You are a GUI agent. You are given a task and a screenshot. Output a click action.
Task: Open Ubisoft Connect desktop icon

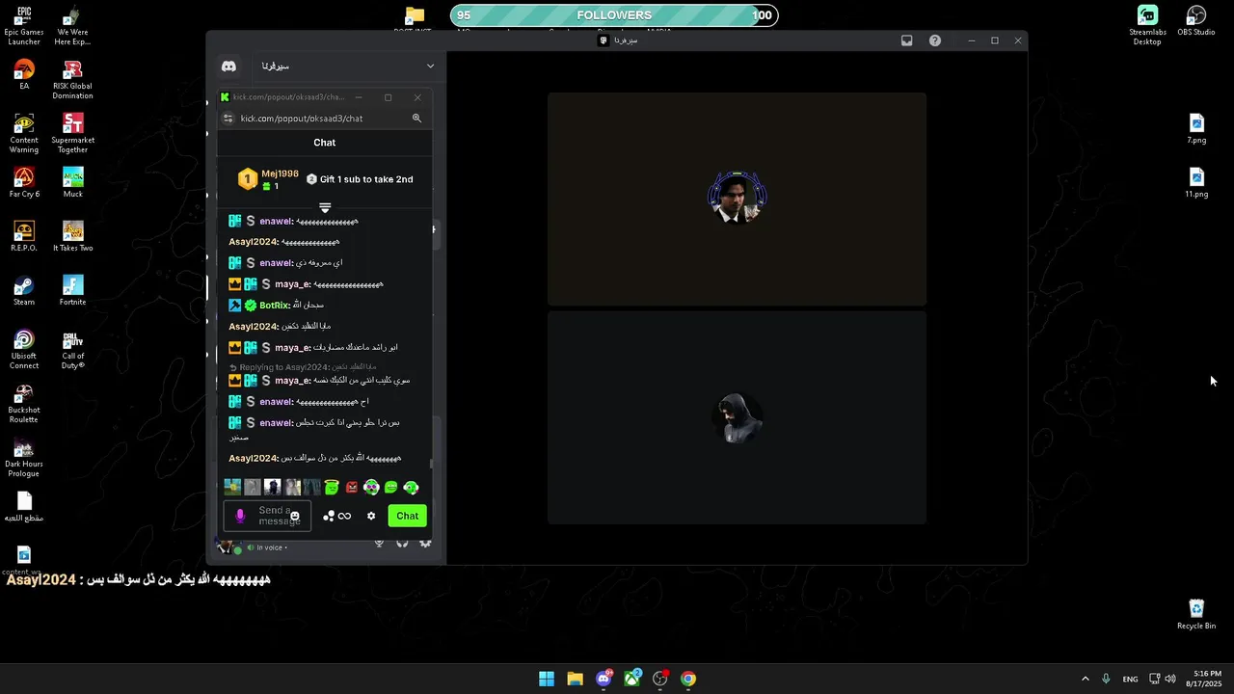24,350
